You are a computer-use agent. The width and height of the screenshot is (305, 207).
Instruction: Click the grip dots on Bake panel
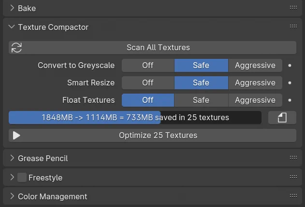(x=293, y=7)
